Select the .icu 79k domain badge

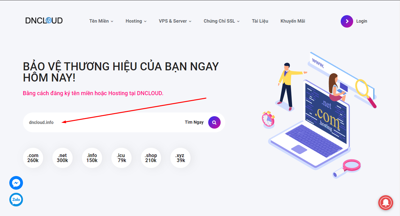click(122, 158)
